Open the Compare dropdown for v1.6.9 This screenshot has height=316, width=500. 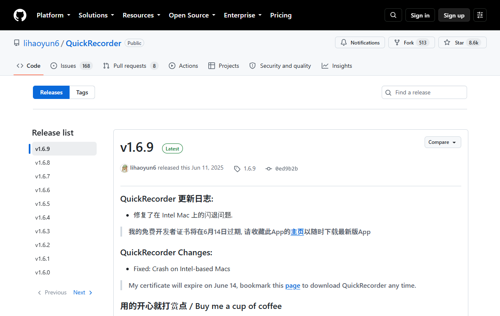point(442,142)
